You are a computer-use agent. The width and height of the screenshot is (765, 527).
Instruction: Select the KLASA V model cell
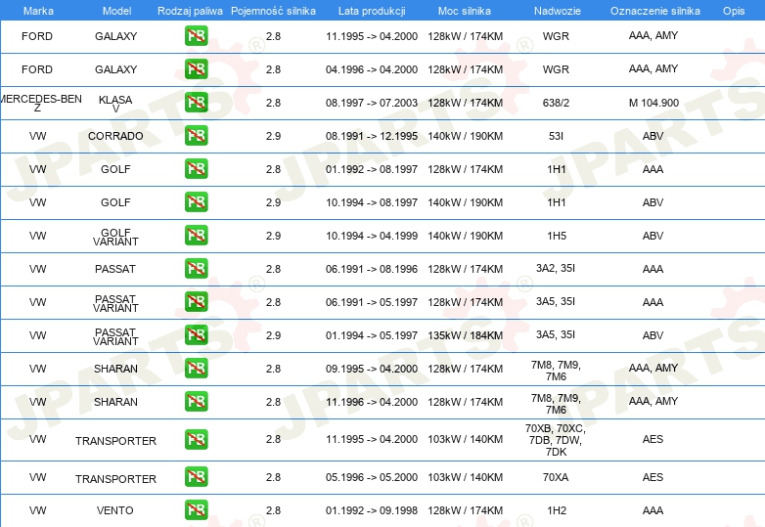coord(115,104)
